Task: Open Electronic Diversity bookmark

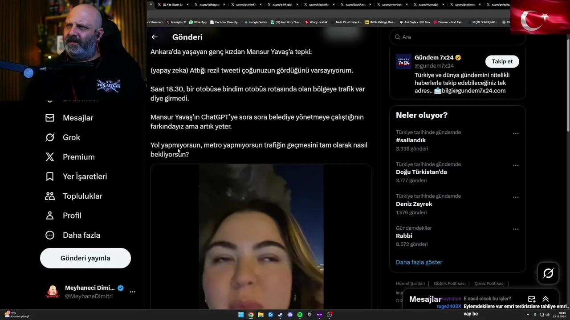Action: pos(224,22)
